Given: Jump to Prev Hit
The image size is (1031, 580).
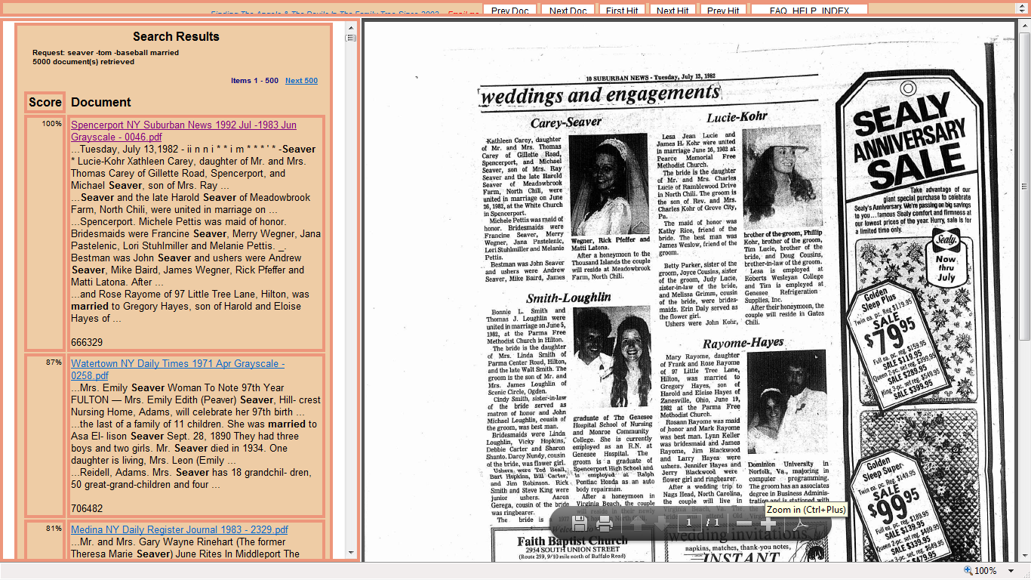Looking at the screenshot, I should pyautogui.click(x=724, y=10).
